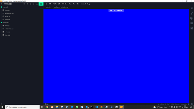Toggle the toolbar collapse arrow before File menu
The height and width of the screenshot is (109, 194).
[x=46, y=4]
